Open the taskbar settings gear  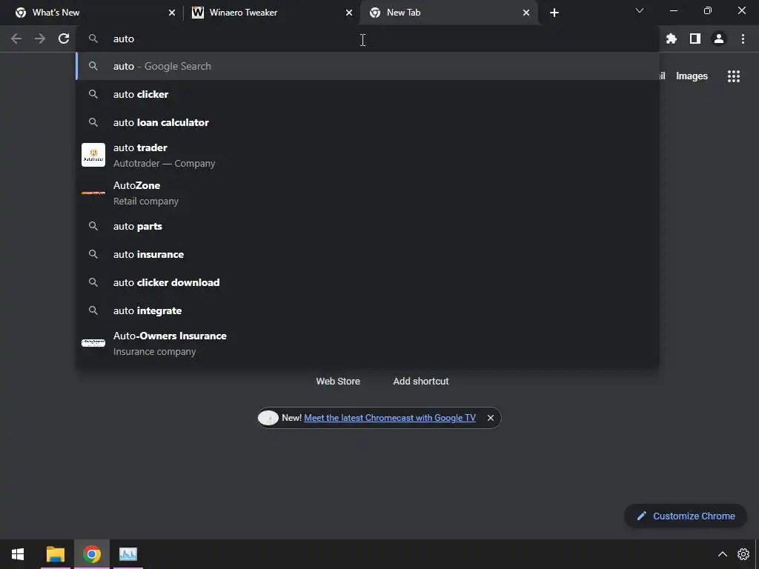[743, 554]
